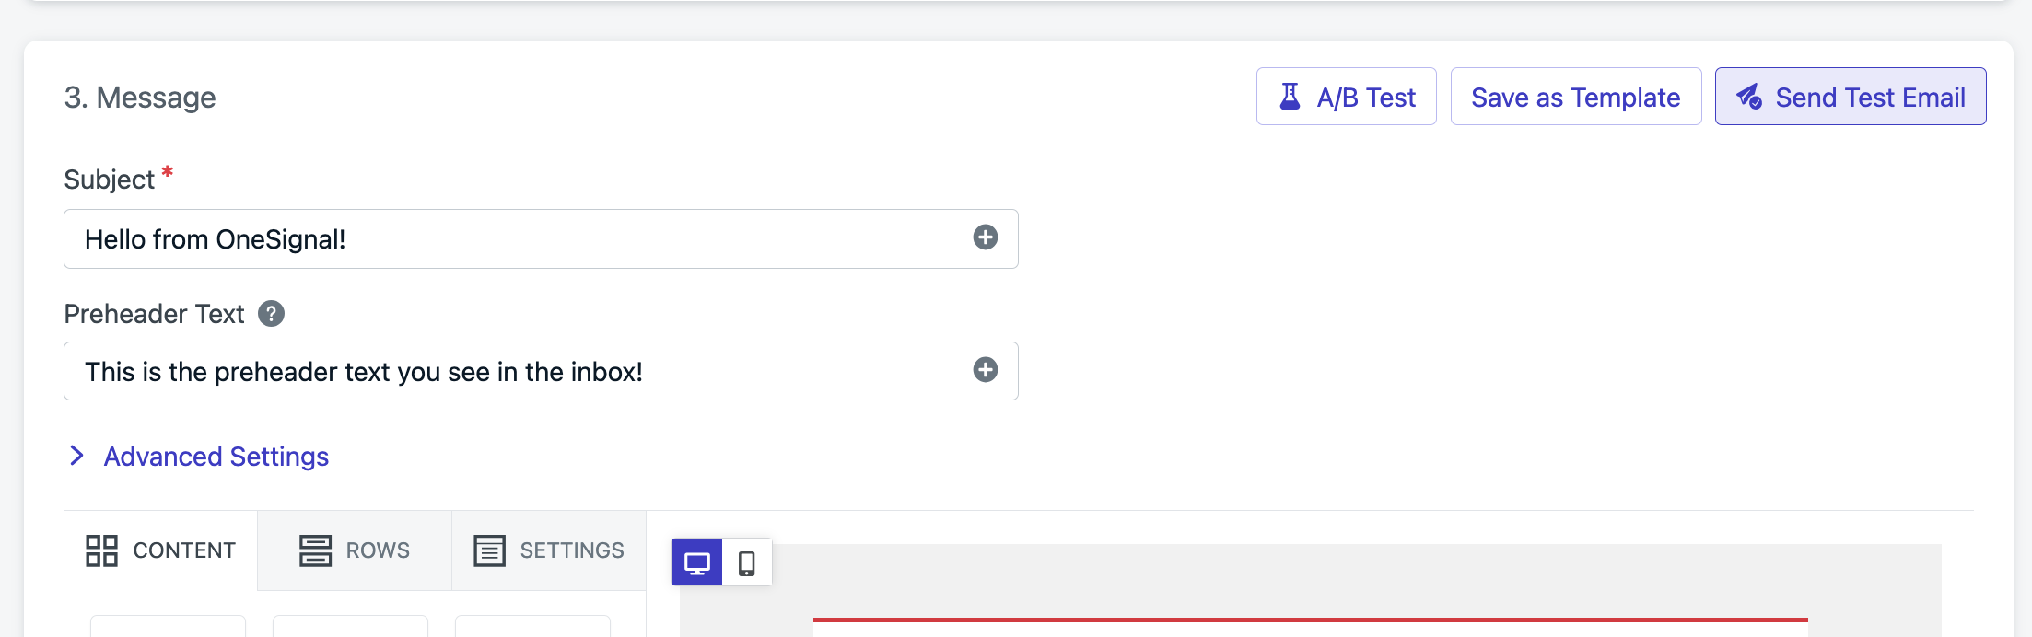
Task: Click the ROWS layout icon
Action: click(315, 550)
